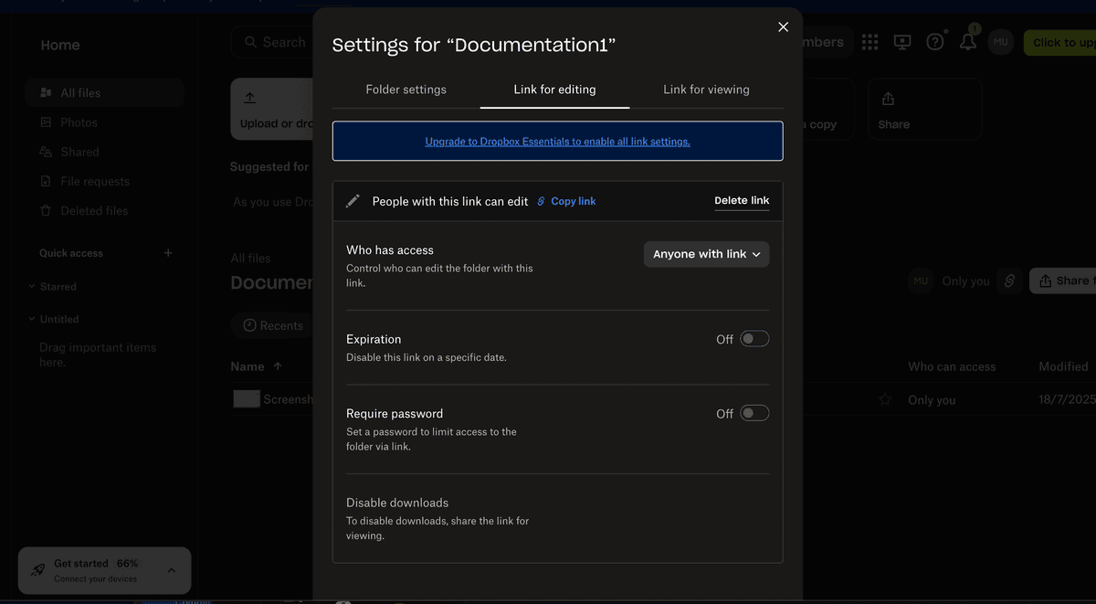Click the Get started 66% progress indicator
The width and height of the screenshot is (1096, 604).
click(91, 563)
